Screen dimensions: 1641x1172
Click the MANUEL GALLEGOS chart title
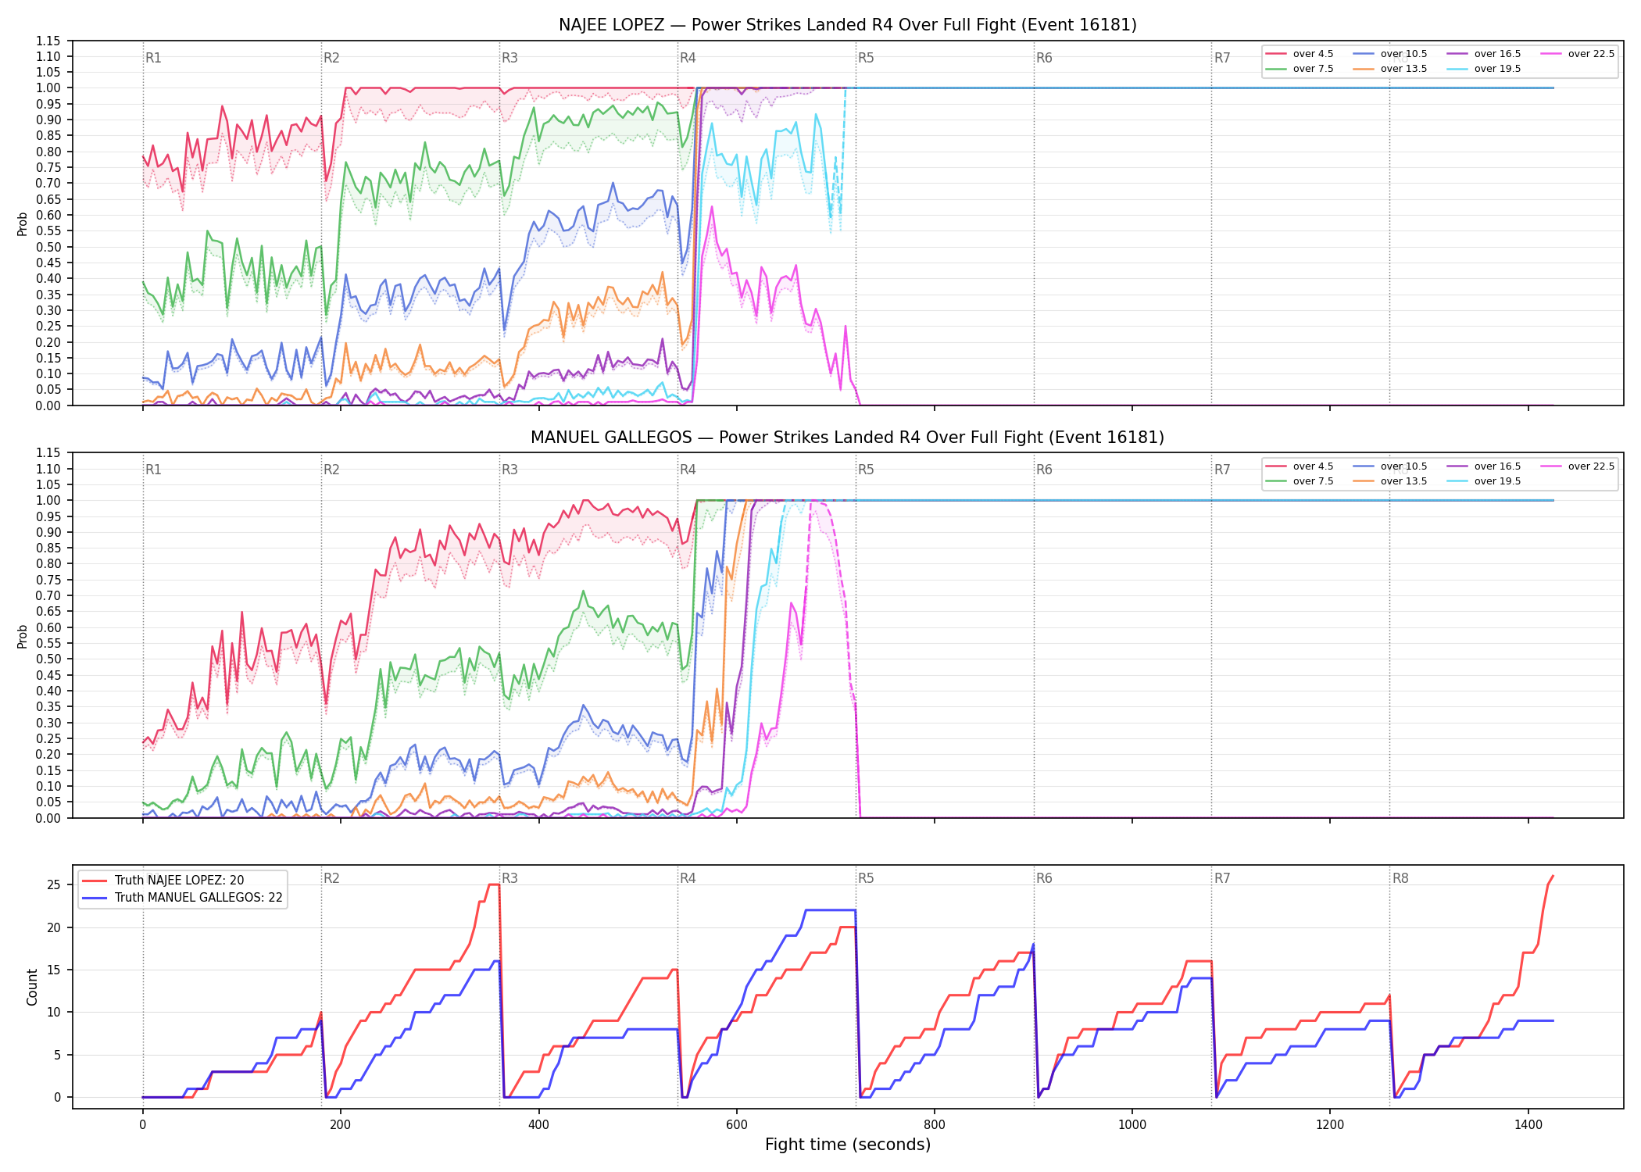(847, 438)
